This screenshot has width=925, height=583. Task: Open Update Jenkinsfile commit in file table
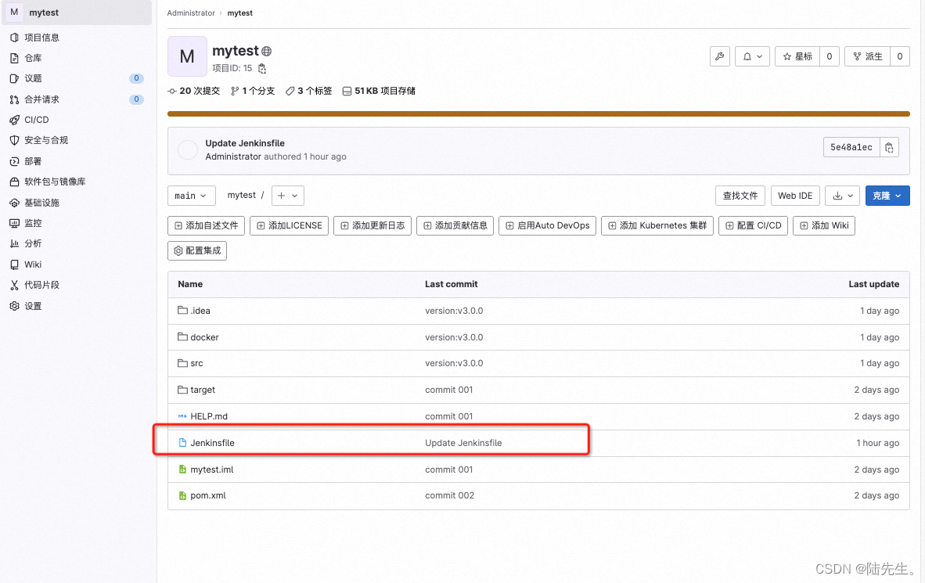point(463,443)
